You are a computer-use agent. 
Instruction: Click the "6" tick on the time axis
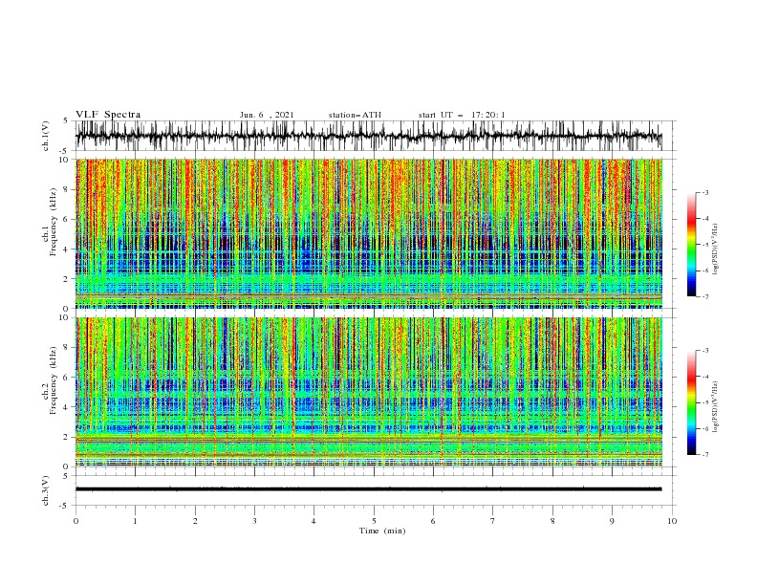tap(433, 521)
